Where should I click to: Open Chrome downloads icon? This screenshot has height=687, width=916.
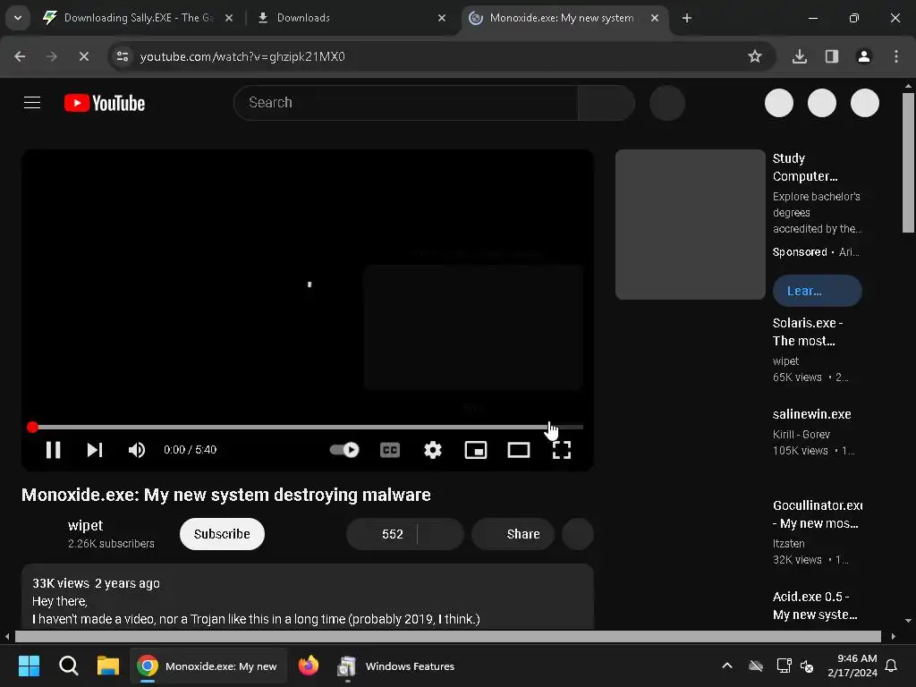tap(800, 56)
